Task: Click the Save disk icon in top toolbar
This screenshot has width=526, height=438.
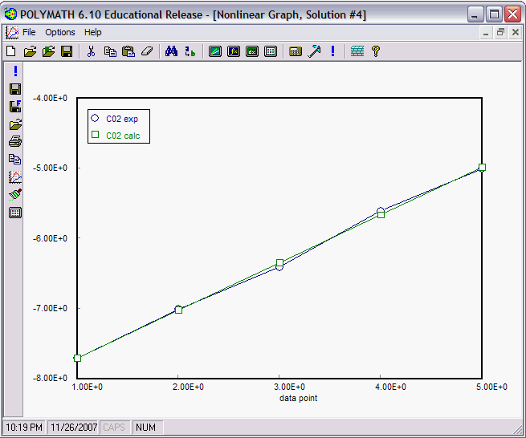Action: 67,51
